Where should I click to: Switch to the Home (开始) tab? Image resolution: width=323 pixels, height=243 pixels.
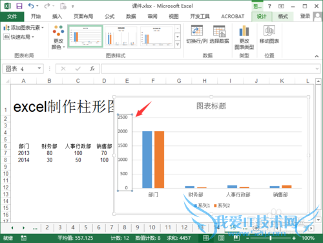pos(36,17)
